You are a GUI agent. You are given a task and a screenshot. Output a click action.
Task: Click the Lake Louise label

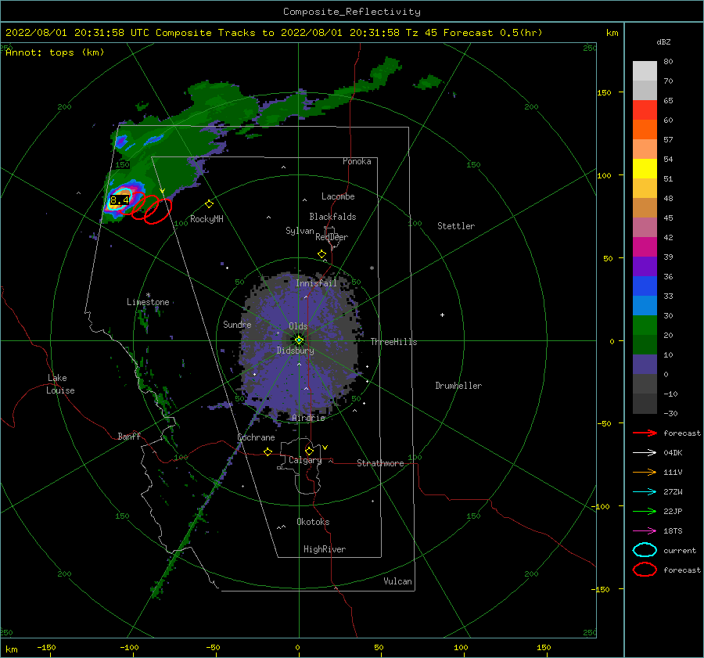point(60,384)
